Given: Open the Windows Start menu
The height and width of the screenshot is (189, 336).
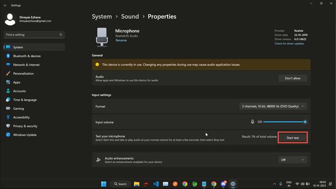Looking at the screenshot, I should (x=104, y=184).
